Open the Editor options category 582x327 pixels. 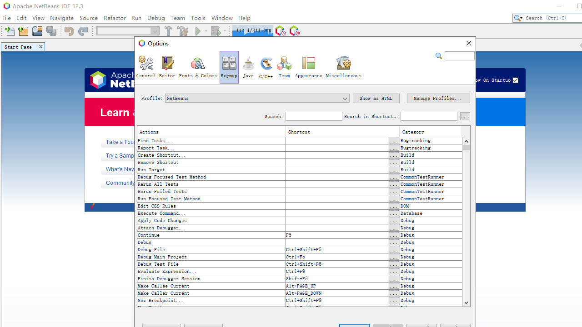point(167,67)
